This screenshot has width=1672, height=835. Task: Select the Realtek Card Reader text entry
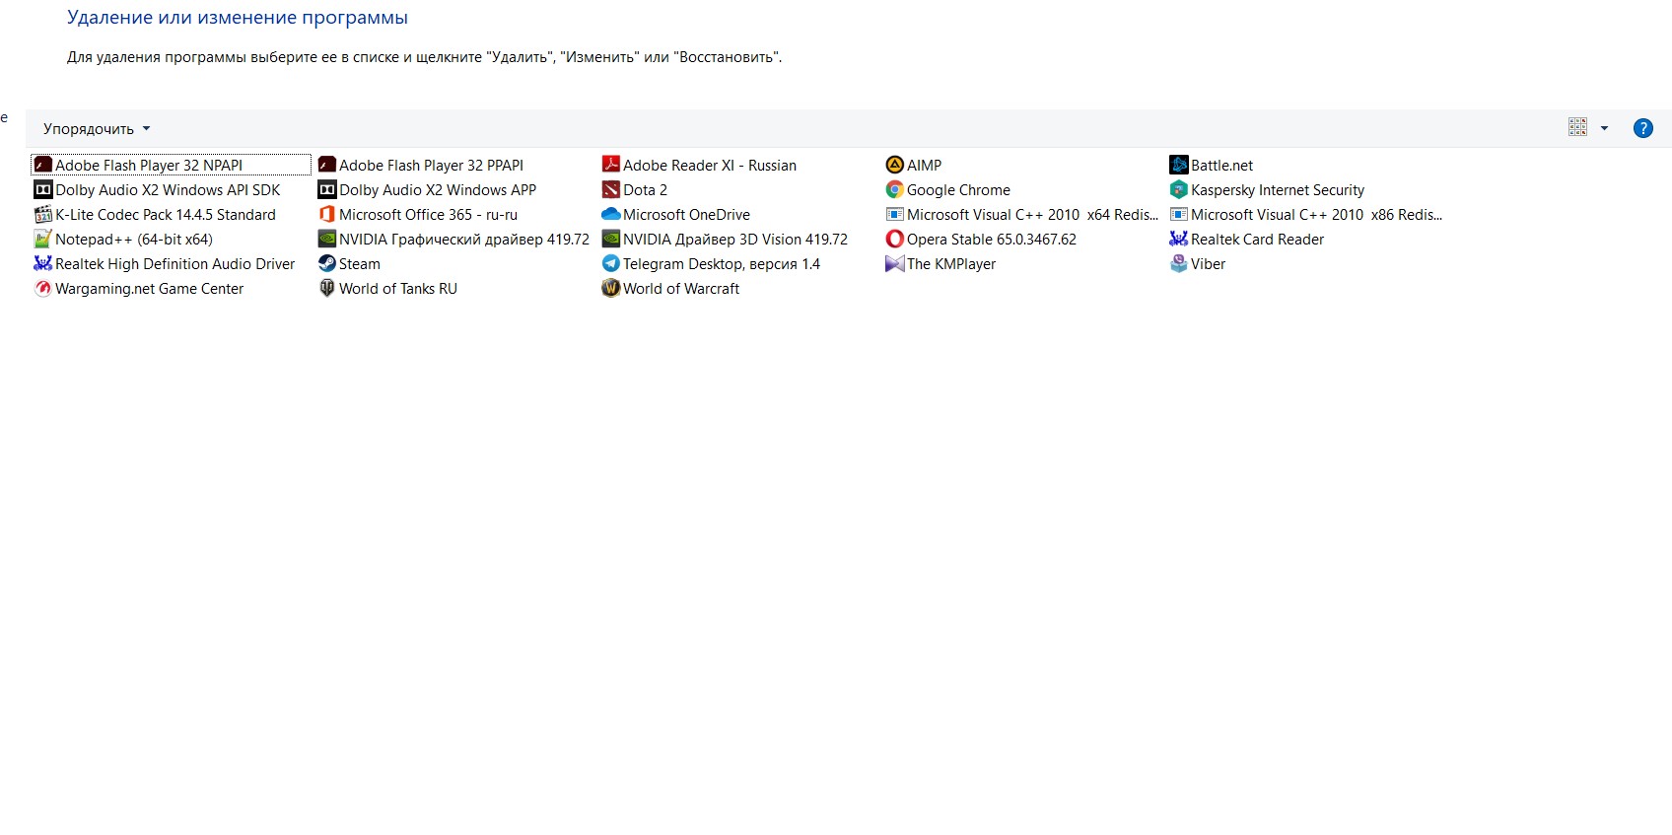(1257, 240)
